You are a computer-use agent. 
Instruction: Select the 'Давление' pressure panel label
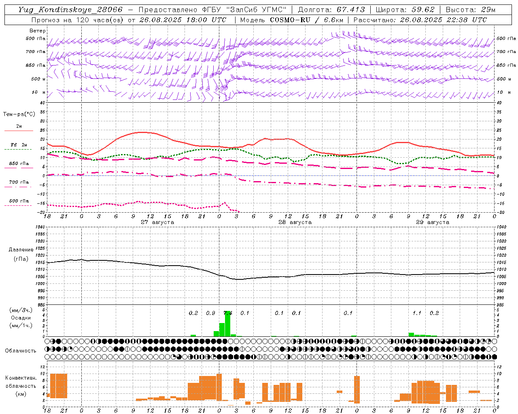[21, 250]
